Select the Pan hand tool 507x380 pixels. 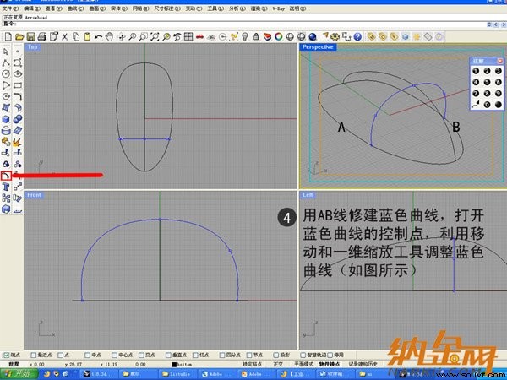click(x=110, y=37)
